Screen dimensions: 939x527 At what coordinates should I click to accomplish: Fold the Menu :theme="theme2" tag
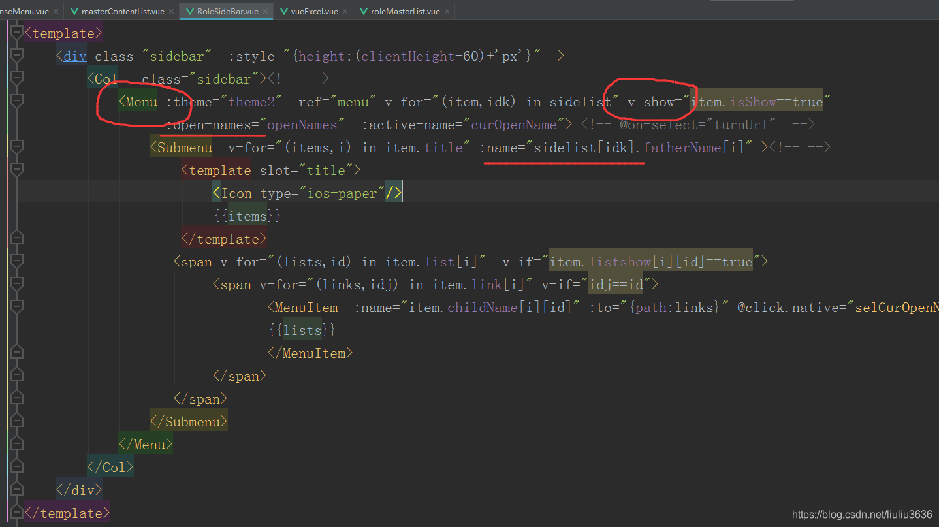(x=17, y=102)
